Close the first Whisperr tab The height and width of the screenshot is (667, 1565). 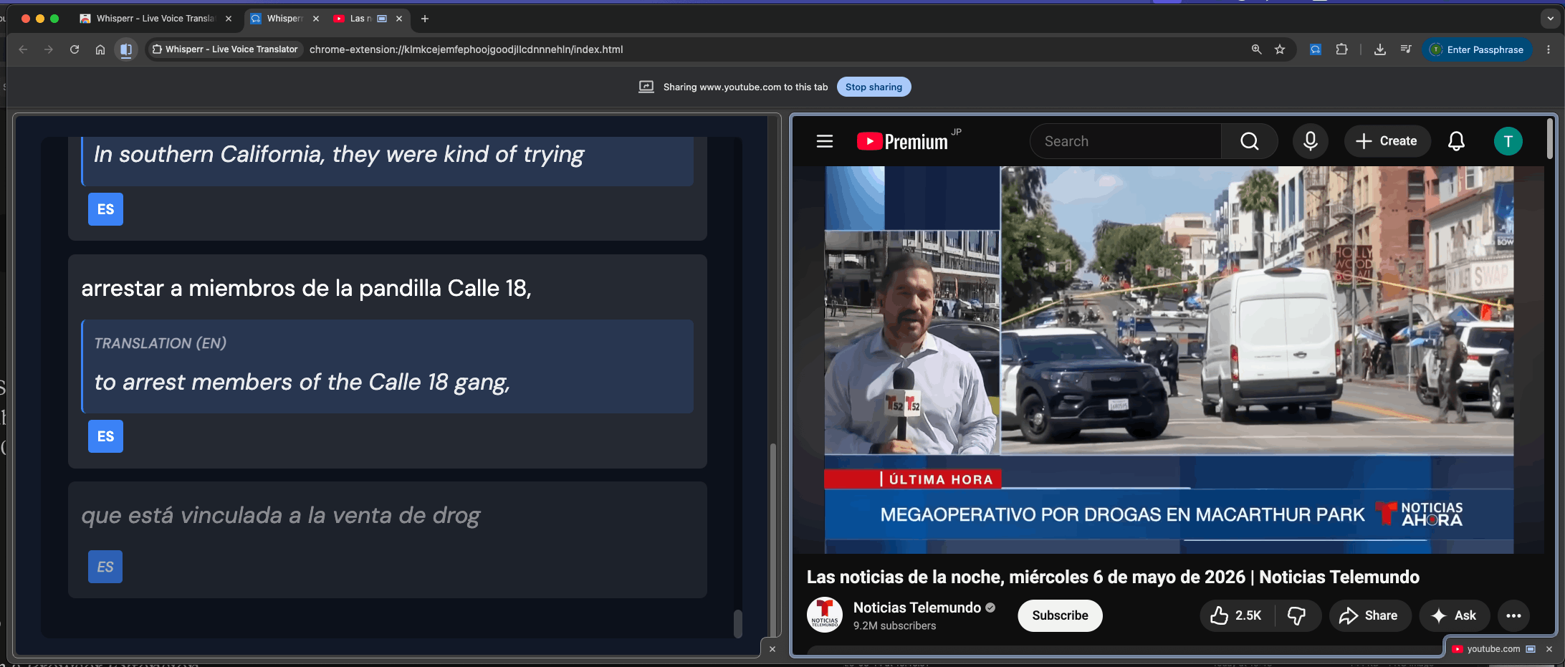click(229, 19)
